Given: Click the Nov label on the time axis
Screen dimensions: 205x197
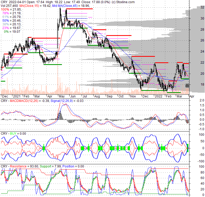Looking at the screenshot, I should [x=133, y=96].
